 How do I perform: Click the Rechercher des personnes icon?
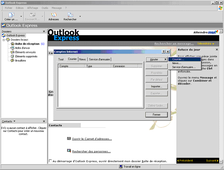click(69, 151)
